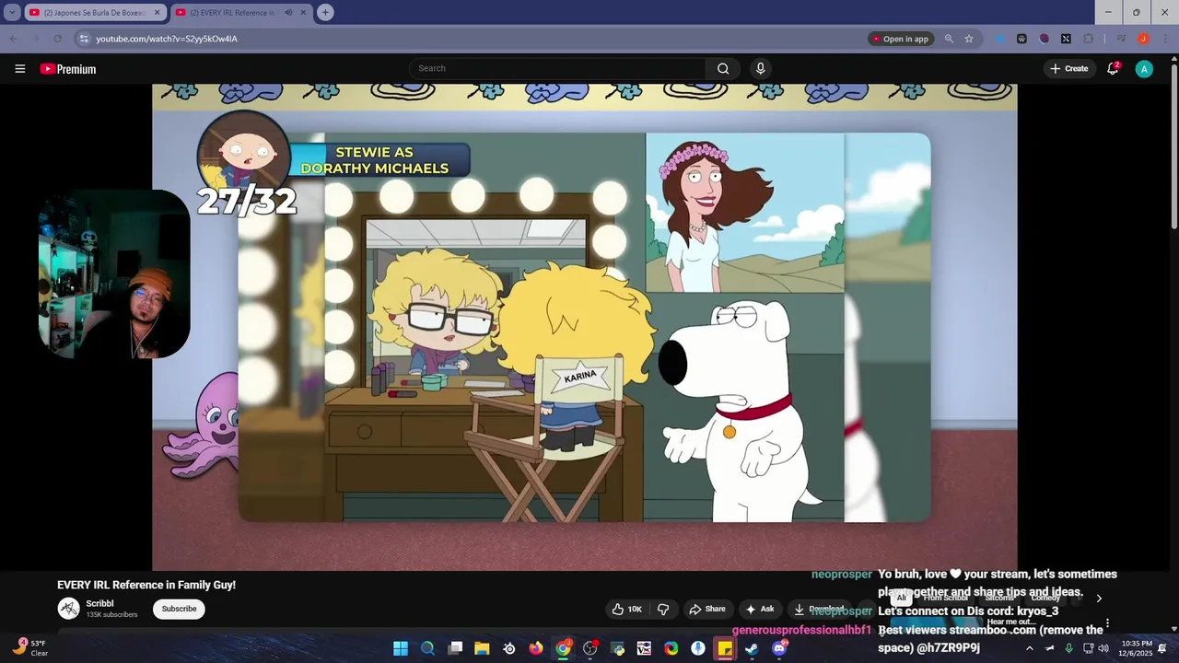This screenshot has height=663, width=1179.
Task: Select the 'Comedy' chip
Action: point(1045,598)
